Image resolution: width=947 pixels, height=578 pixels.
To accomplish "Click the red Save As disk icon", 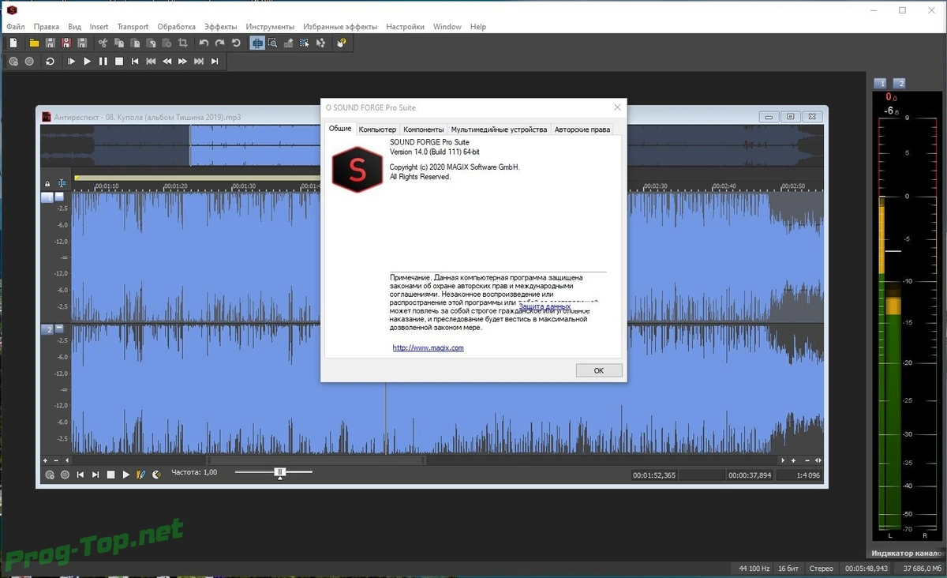I will [66, 43].
